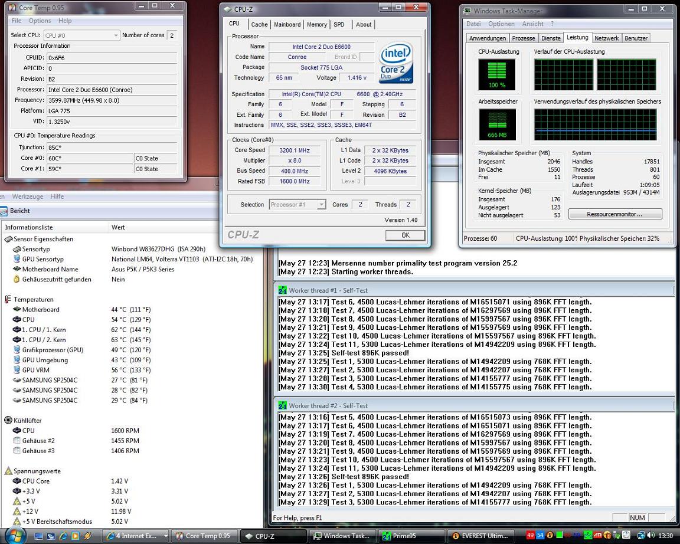Click Task Manager title bar icon
Viewport: 680px width, 544px height.
(x=467, y=11)
